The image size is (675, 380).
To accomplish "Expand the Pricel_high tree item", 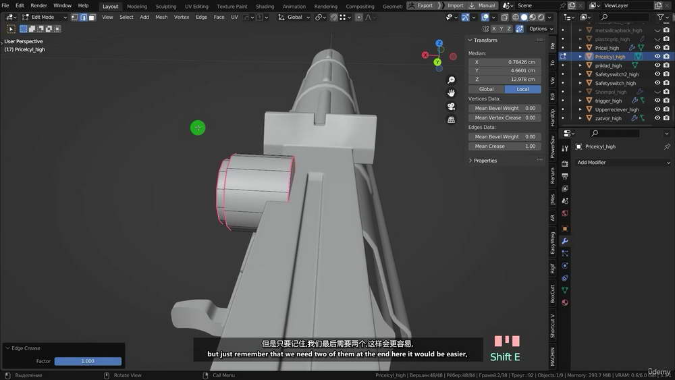I will (x=580, y=48).
